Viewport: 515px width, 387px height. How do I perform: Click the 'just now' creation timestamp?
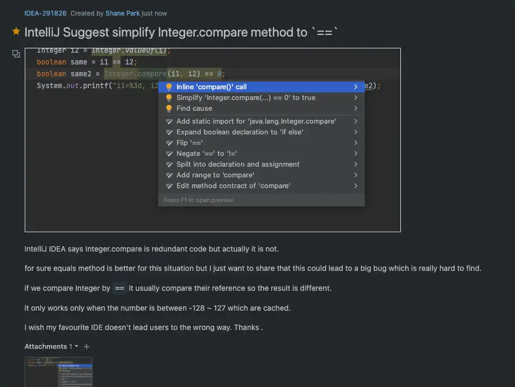(x=154, y=13)
